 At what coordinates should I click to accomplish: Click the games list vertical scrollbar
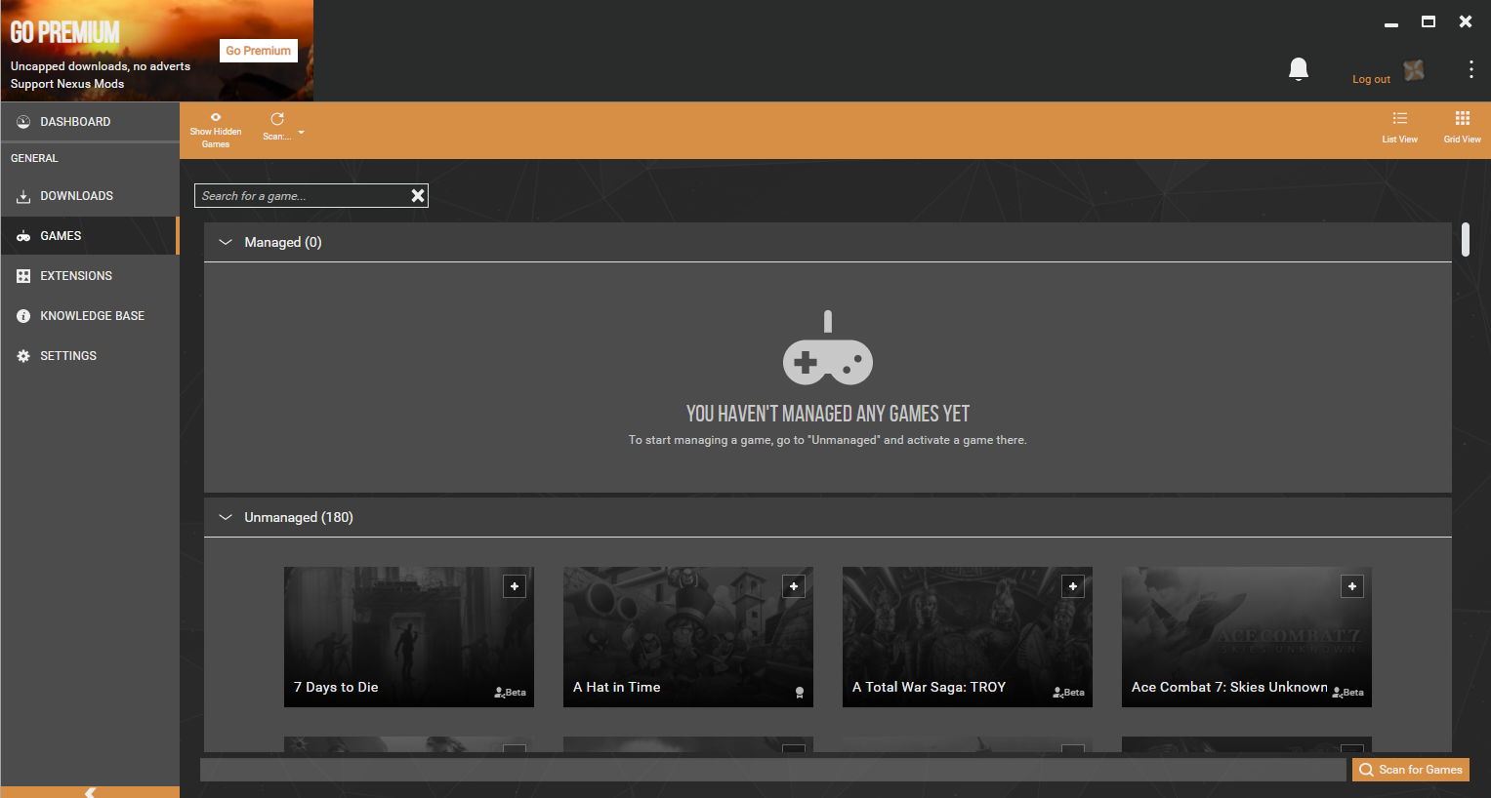[1466, 240]
